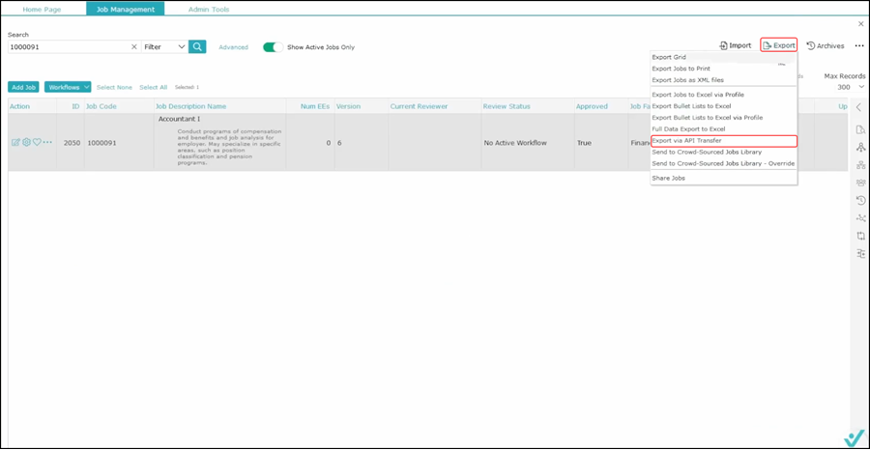Collapse the right sidebar with the chevron arrow

(860, 107)
